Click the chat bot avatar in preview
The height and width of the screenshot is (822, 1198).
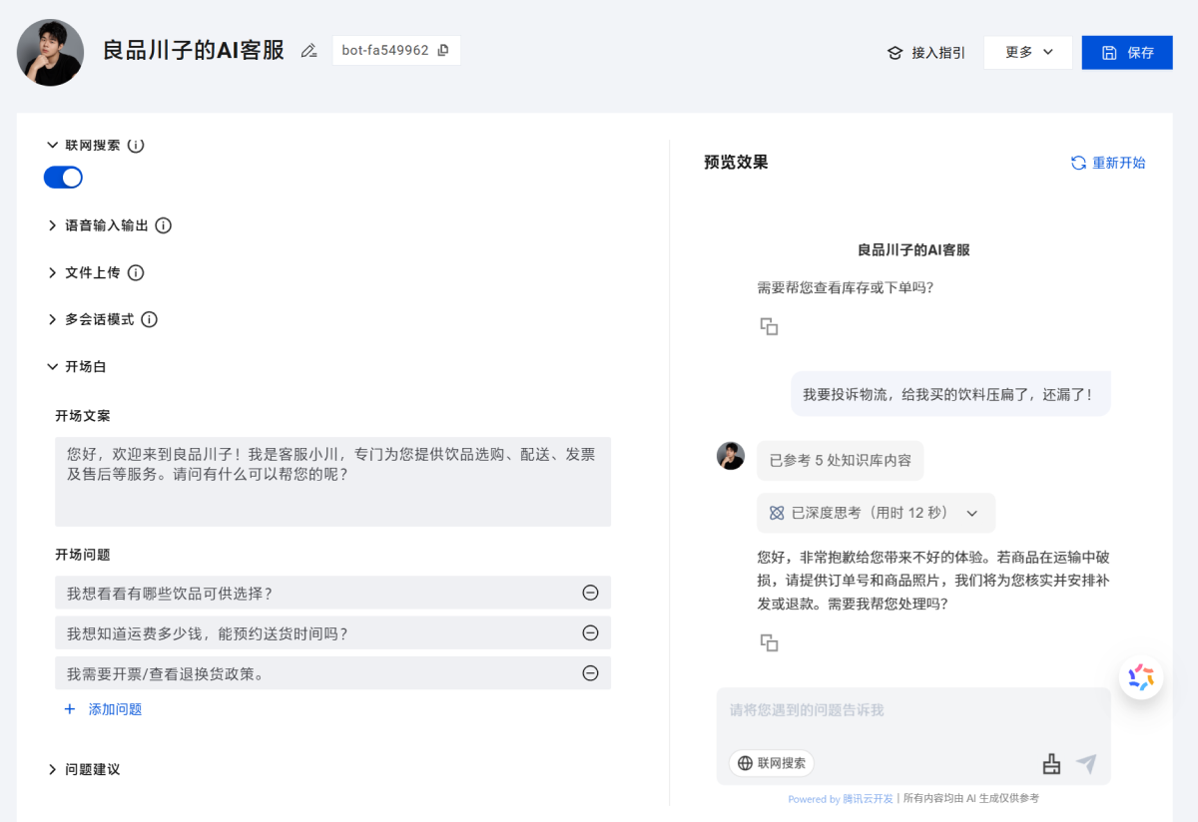coord(731,456)
